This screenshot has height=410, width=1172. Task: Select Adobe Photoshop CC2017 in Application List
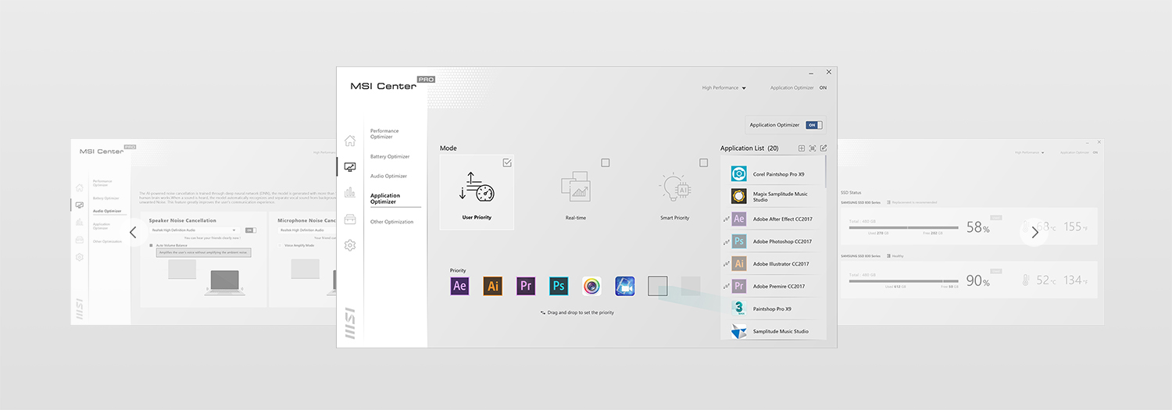pyautogui.click(x=772, y=241)
